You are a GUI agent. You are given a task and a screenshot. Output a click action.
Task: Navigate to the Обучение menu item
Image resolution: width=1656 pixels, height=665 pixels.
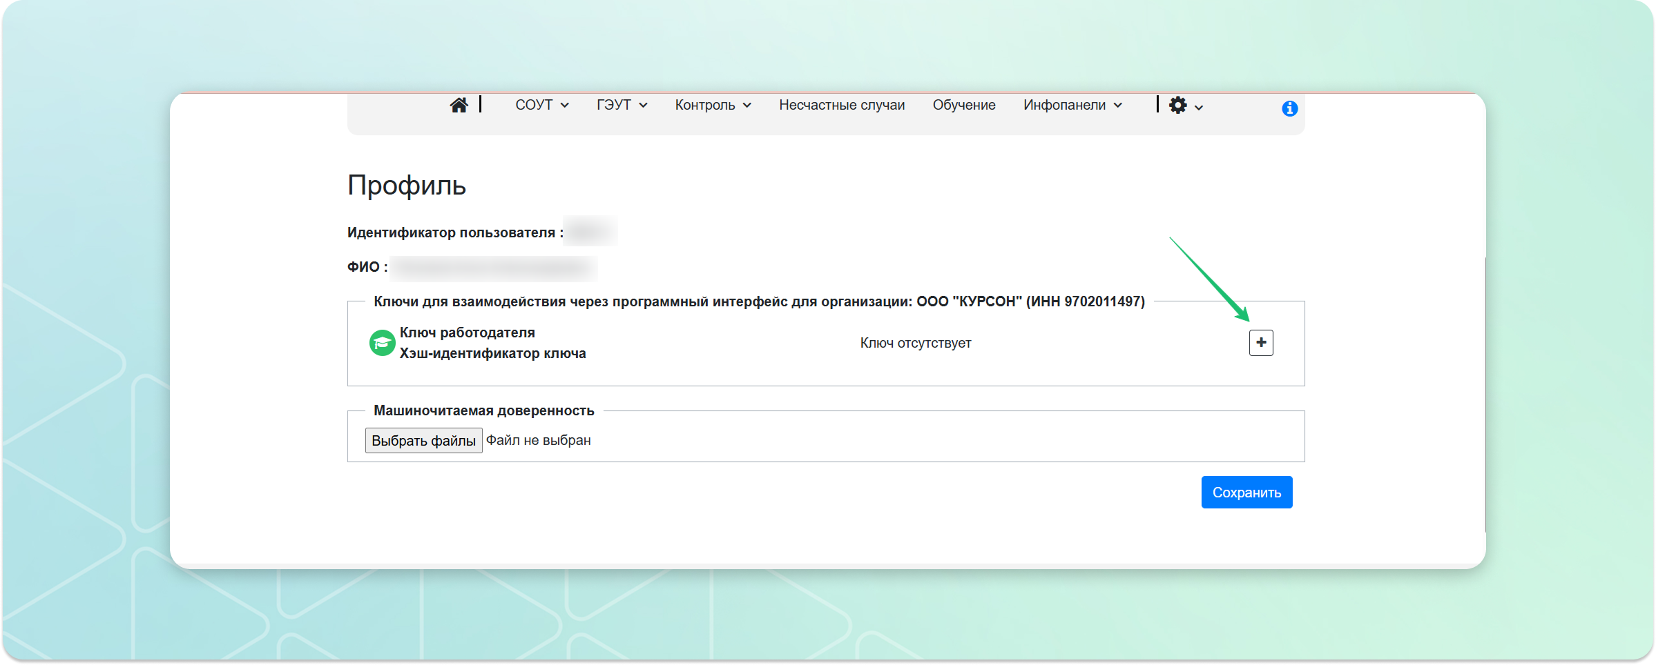tap(964, 105)
